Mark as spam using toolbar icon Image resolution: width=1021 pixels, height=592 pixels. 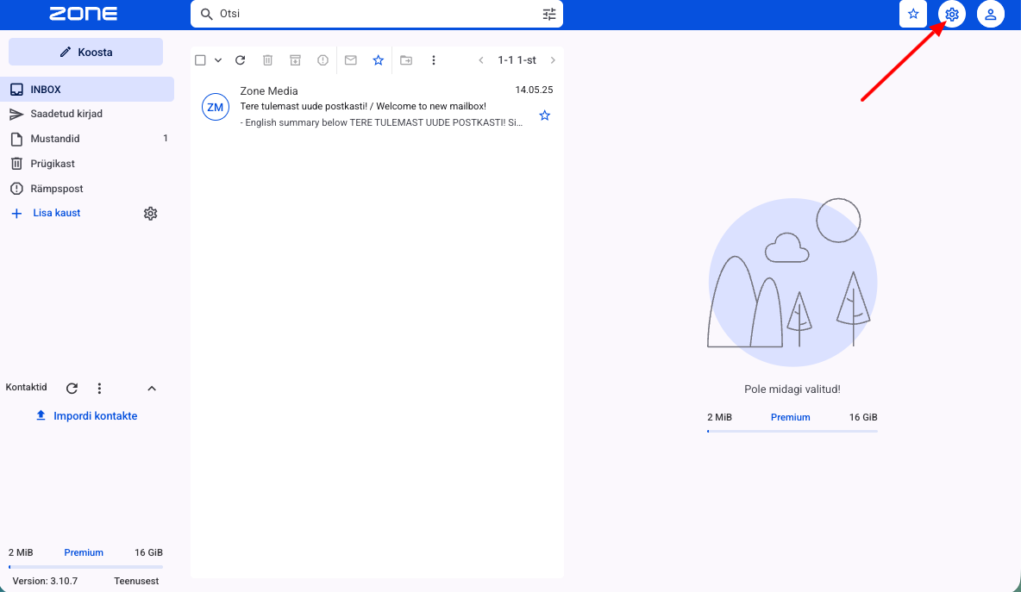pyautogui.click(x=323, y=59)
